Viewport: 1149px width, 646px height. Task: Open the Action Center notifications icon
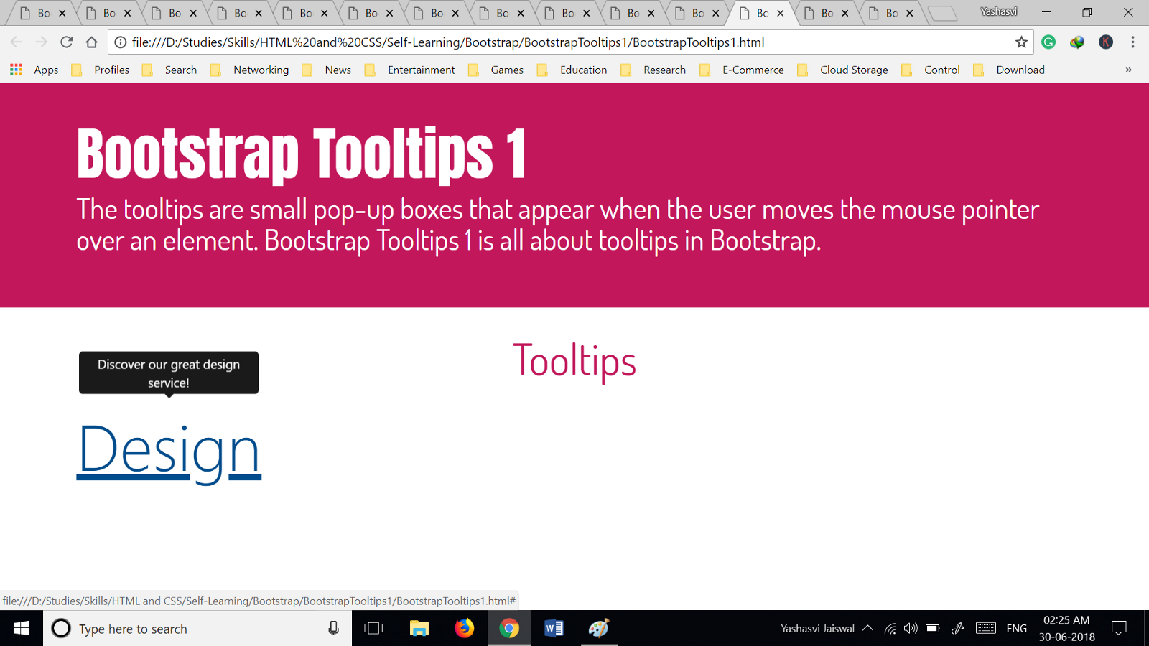pyautogui.click(x=1119, y=629)
